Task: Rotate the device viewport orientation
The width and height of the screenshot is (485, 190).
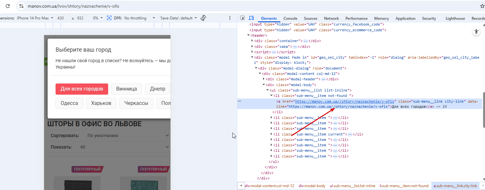Action: coord(203,18)
